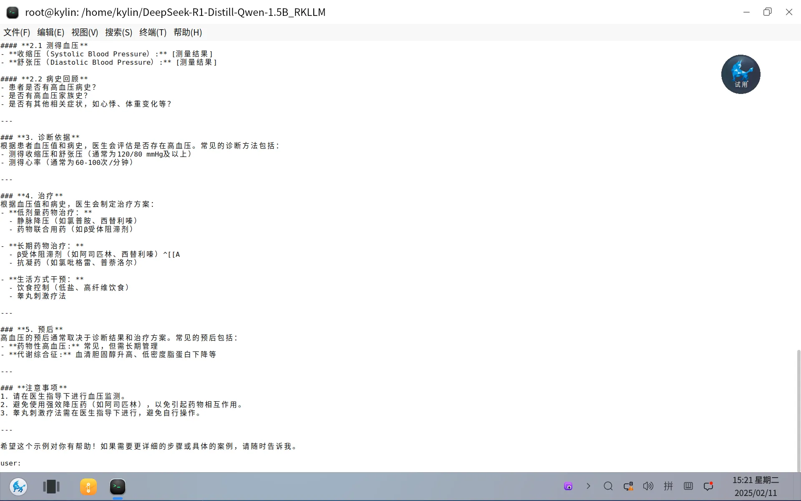Click the terminal window title icon
The image size is (801, 501).
point(13,13)
